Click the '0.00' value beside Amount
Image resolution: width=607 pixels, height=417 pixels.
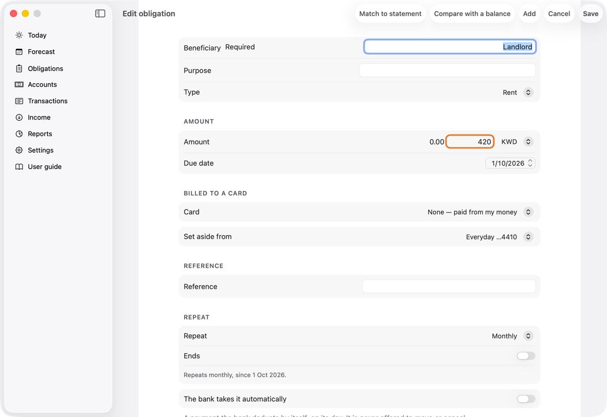point(437,142)
